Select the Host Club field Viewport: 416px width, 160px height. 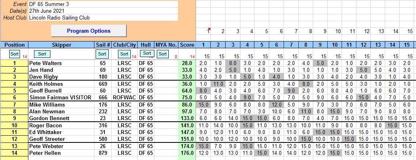103,18
